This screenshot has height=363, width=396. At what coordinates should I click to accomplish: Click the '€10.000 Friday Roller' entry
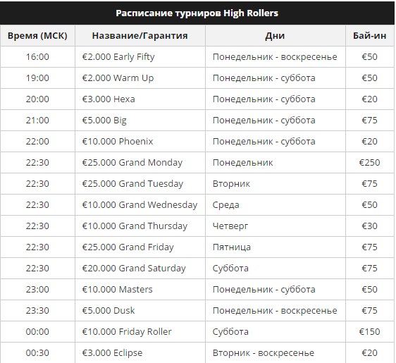(x=127, y=332)
